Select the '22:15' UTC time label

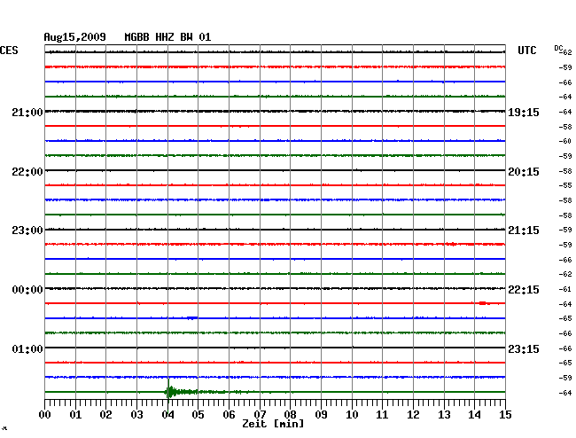(524, 290)
